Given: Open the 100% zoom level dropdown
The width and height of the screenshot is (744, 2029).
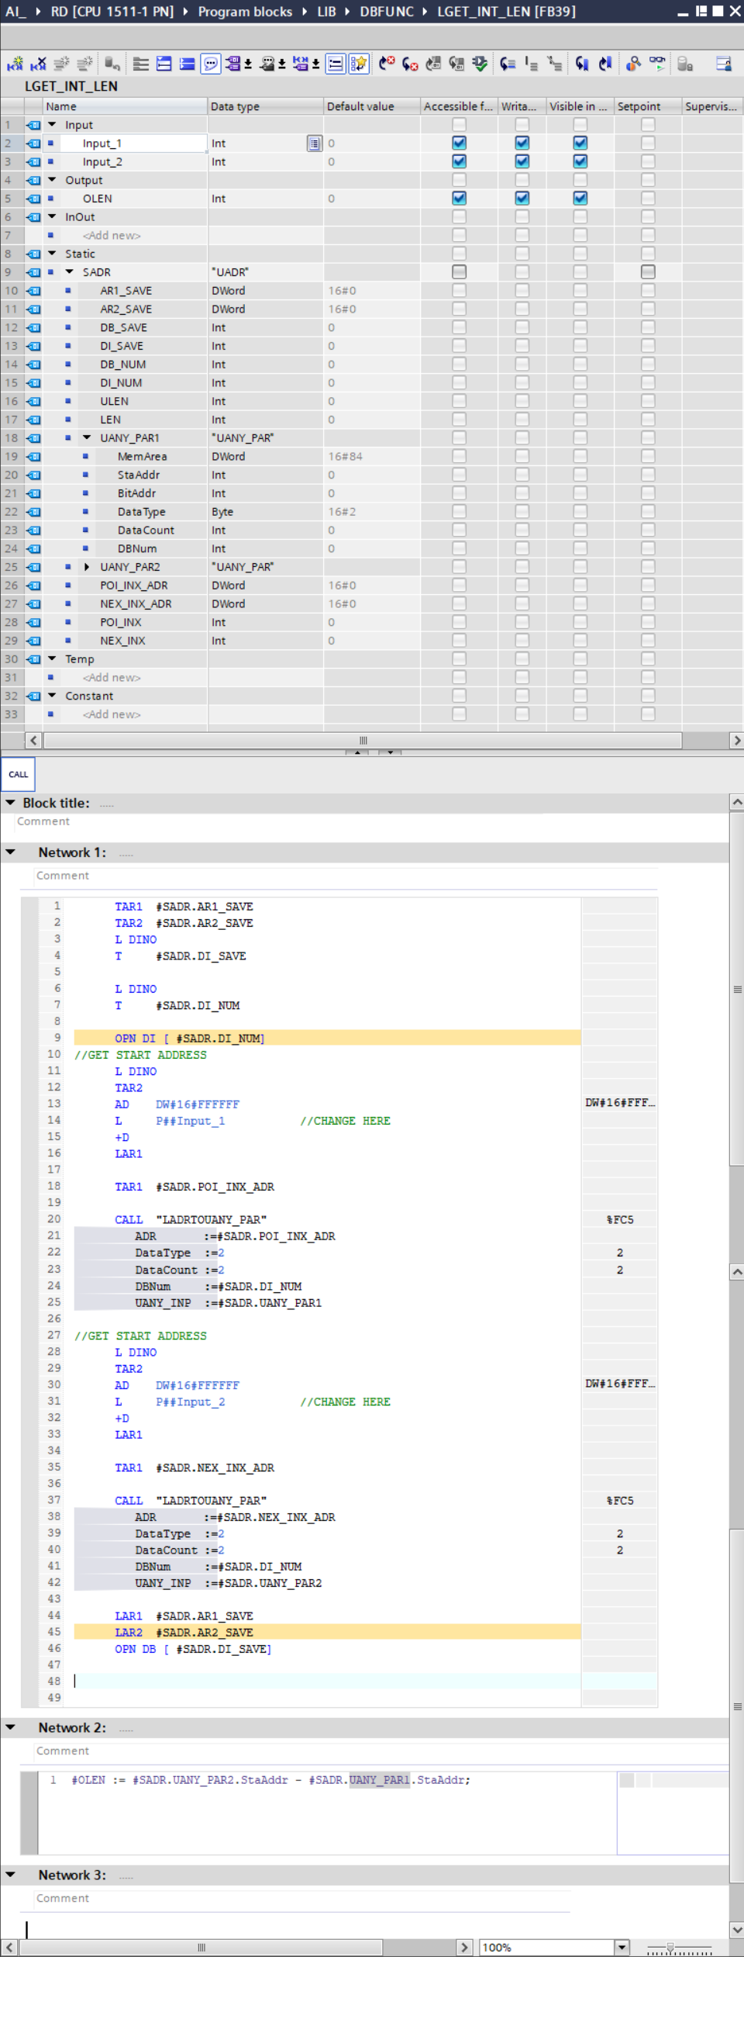Looking at the screenshot, I should pos(622,1947).
